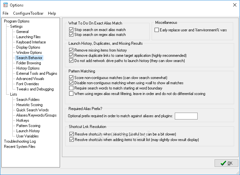This screenshot has height=175, width=240.
Task: Select the Lists tree node
Action: [14, 94]
